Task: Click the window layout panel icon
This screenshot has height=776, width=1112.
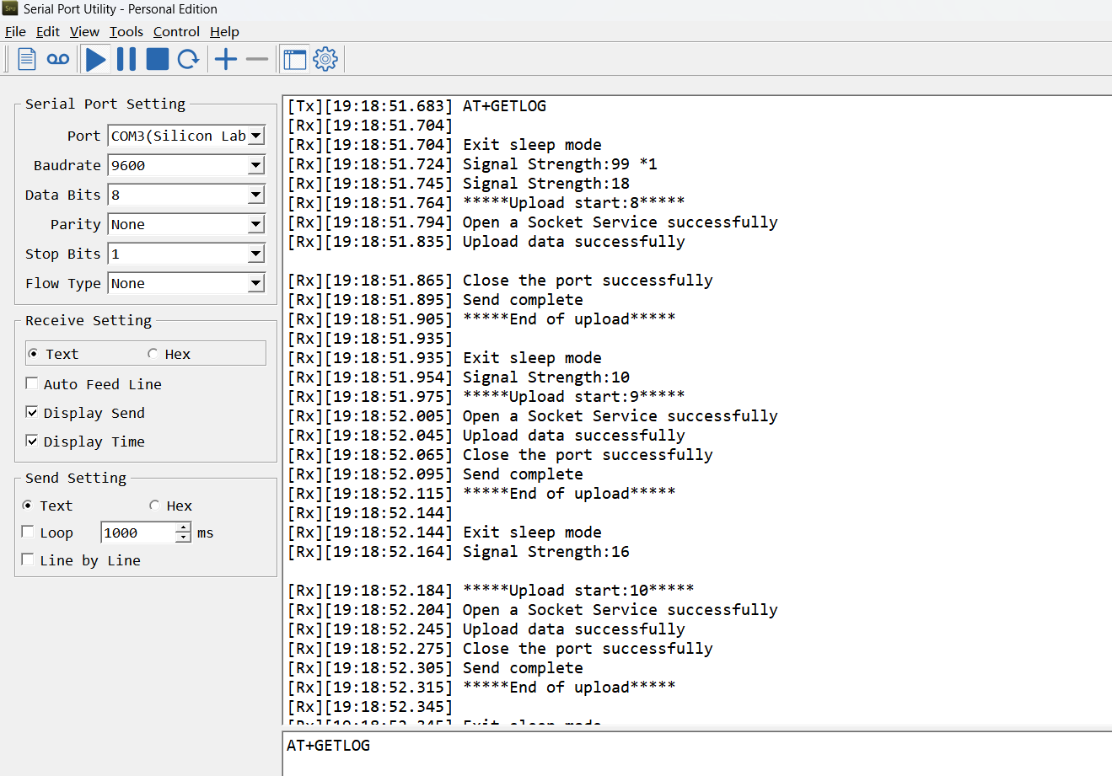Action: [x=294, y=59]
